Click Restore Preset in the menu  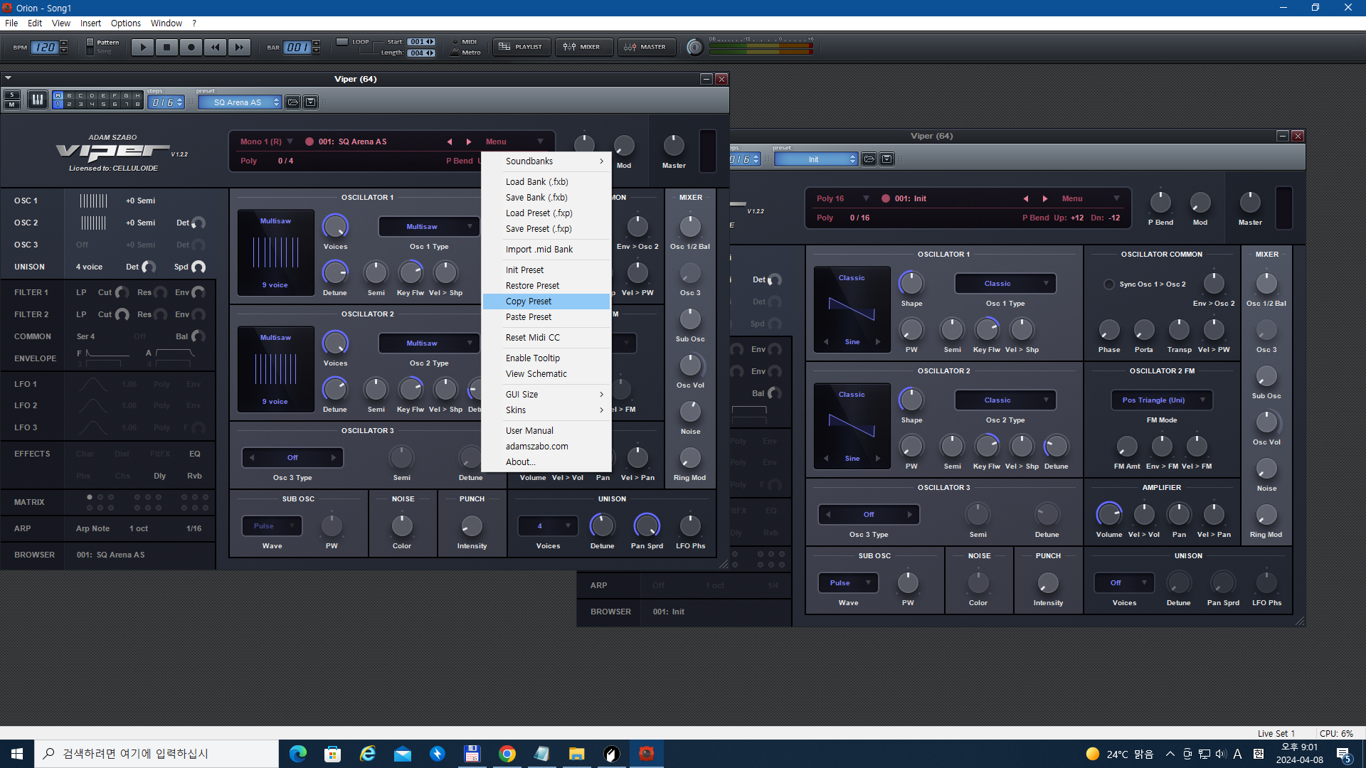[x=546, y=286]
